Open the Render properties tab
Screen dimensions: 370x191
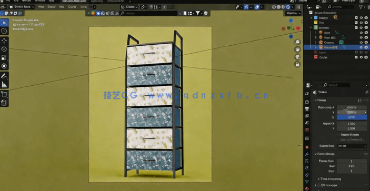(x=307, y=102)
